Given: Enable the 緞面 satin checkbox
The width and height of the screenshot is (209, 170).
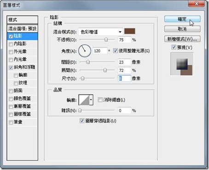Looking at the screenshot, I should pos(11,91).
